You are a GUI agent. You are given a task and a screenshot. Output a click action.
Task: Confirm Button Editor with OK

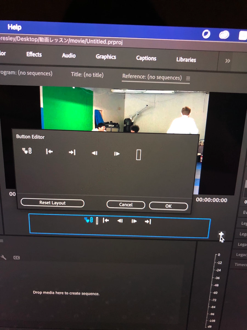(x=169, y=206)
